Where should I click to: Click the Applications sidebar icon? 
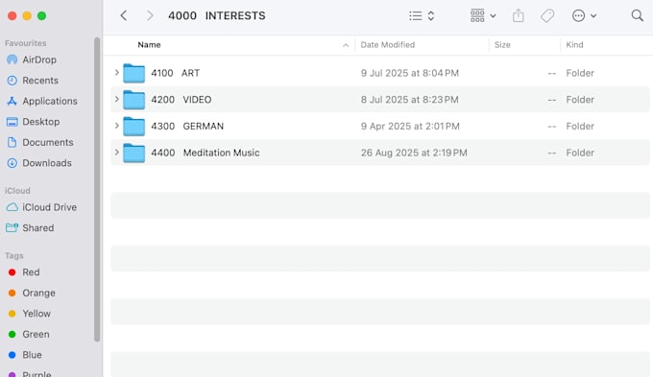[12, 101]
